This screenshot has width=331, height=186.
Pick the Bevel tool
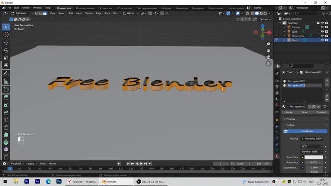pyautogui.click(x=6, y=113)
